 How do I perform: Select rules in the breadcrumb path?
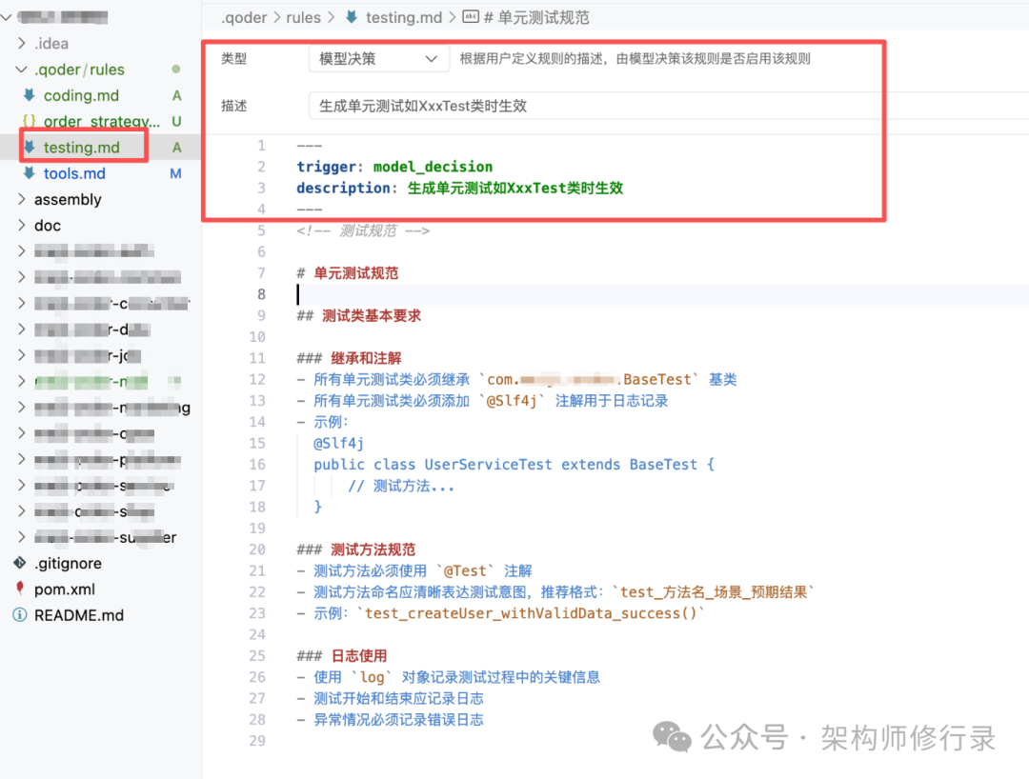pos(303,18)
